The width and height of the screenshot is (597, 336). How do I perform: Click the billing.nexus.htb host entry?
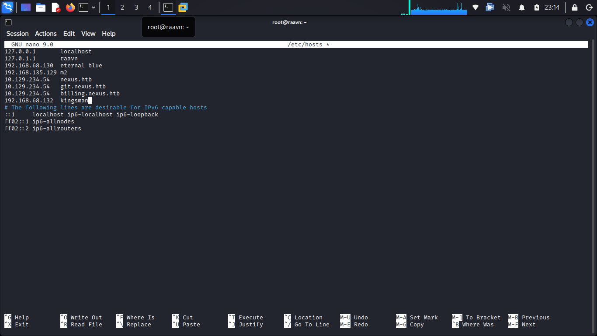point(90,94)
